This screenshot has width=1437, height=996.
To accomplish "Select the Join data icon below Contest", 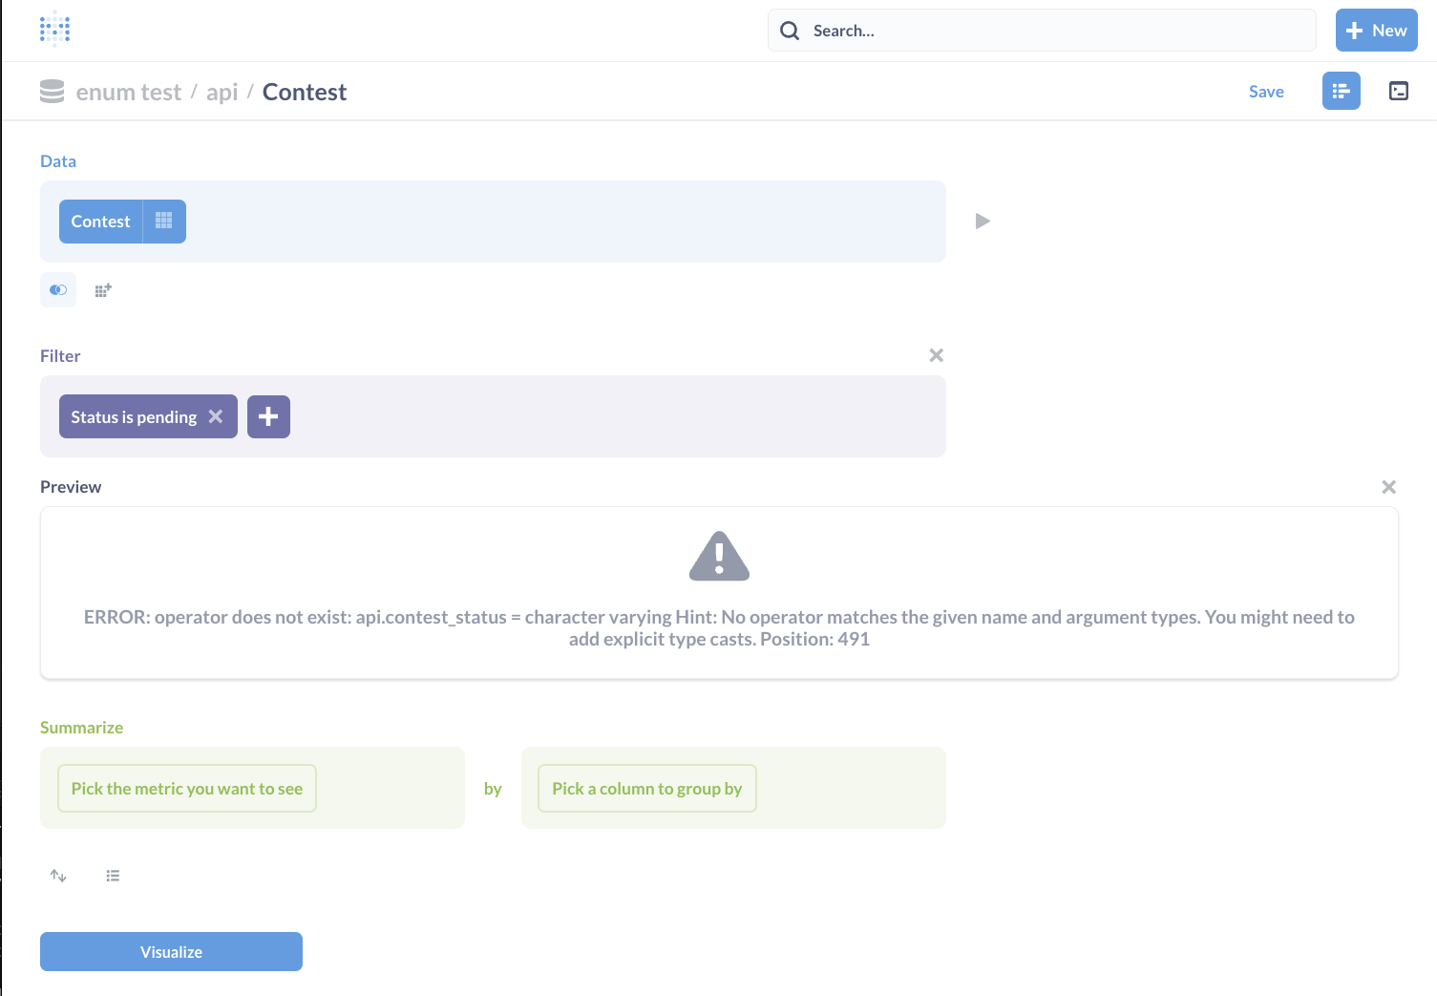I will [57, 289].
